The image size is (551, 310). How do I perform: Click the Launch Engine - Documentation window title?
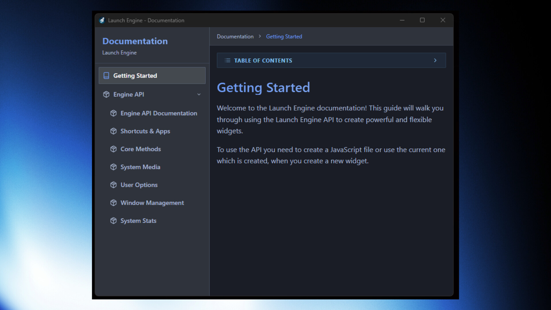[146, 20]
